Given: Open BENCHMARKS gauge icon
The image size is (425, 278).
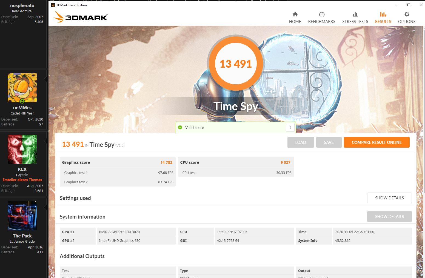Looking at the screenshot, I should coord(322,14).
